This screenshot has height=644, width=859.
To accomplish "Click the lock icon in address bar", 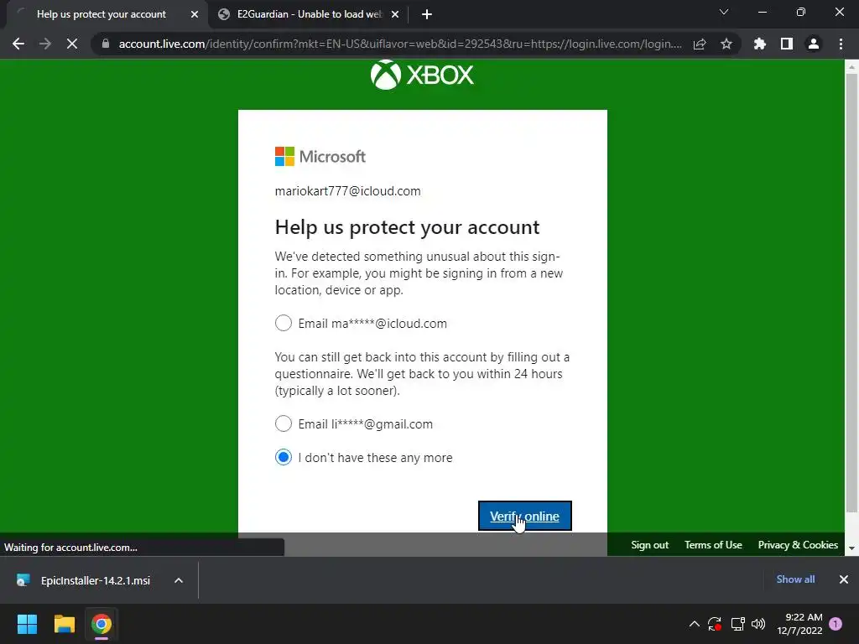I will tap(106, 44).
